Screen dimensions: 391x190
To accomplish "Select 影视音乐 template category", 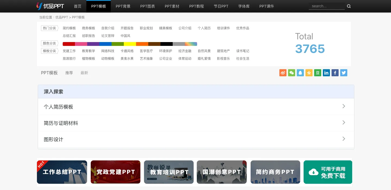I will click(223, 59).
